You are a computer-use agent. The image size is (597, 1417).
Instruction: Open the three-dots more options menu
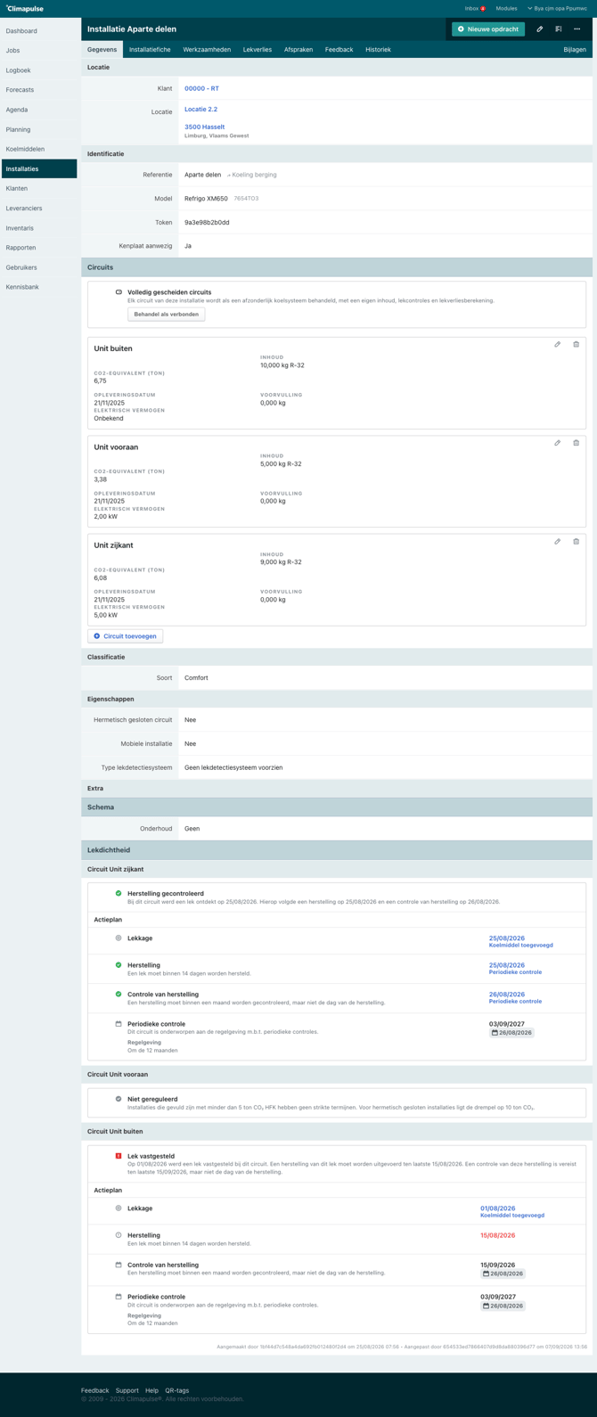point(577,29)
